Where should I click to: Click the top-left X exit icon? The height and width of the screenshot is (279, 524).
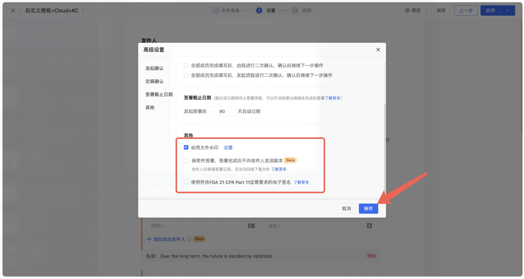point(13,10)
